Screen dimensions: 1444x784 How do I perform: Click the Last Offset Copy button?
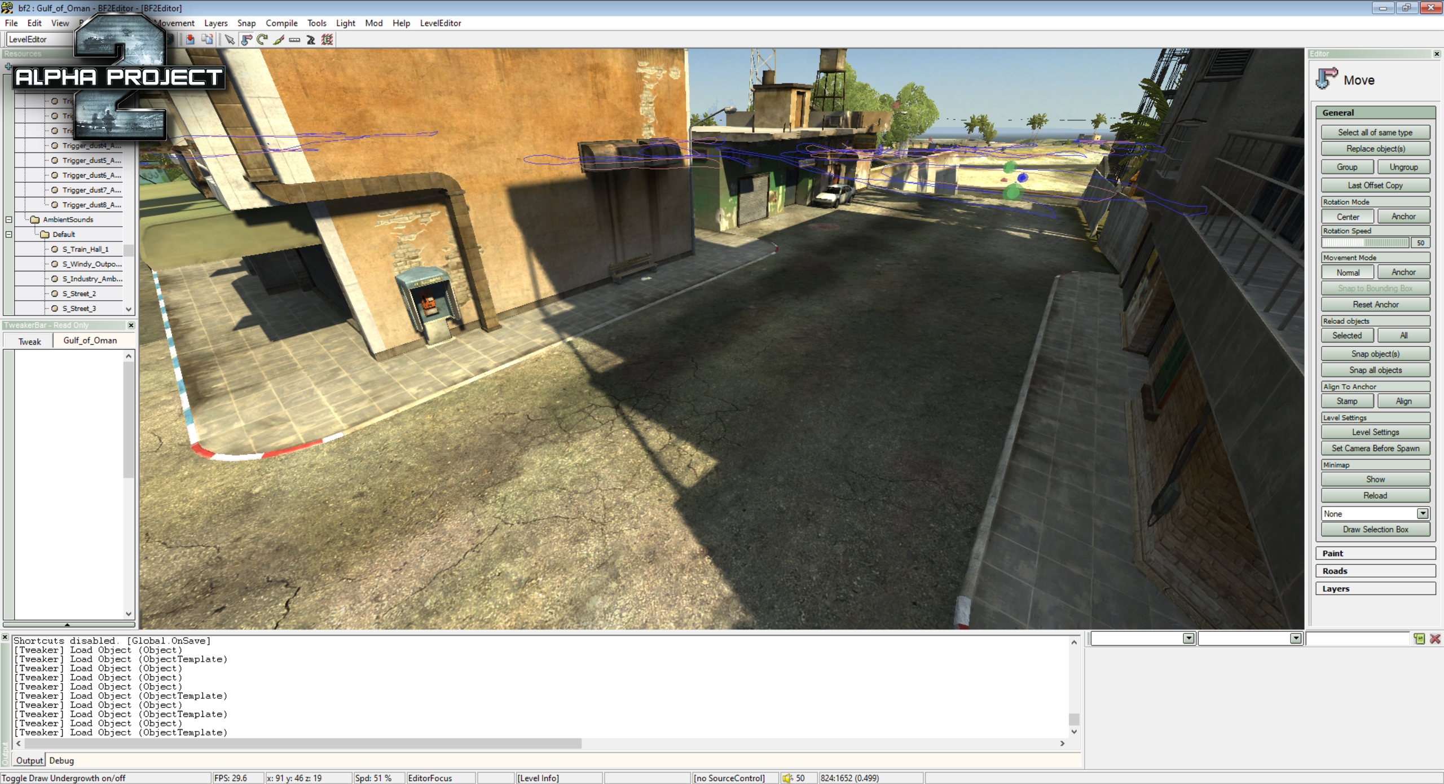pyautogui.click(x=1375, y=186)
